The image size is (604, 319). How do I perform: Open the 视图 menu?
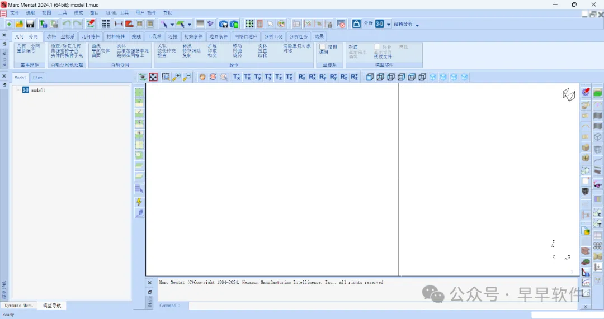tap(46, 13)
